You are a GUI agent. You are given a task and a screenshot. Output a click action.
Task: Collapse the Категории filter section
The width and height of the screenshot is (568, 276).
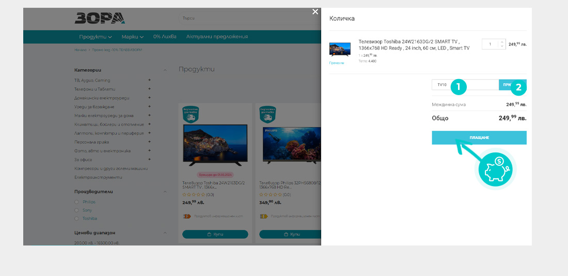coord(165,70)
